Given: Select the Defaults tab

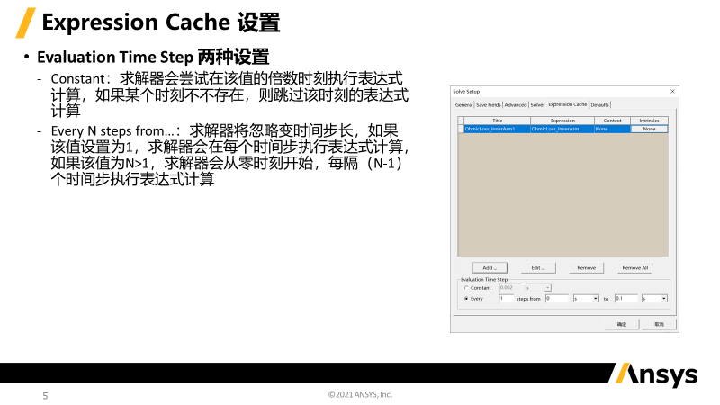Looking at the screenshot, I should click(600, 105).
